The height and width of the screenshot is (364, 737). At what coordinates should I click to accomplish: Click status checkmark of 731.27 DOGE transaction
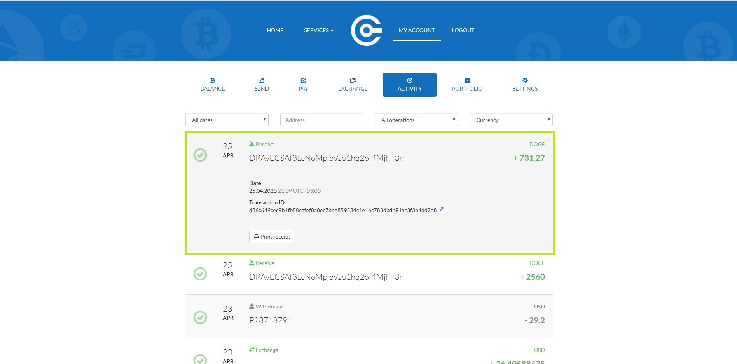[x=200, y=155]
